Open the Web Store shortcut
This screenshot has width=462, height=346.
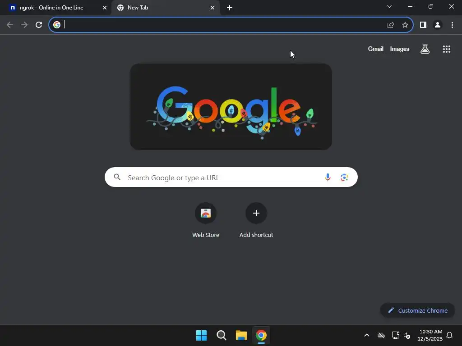click(206, 213)
